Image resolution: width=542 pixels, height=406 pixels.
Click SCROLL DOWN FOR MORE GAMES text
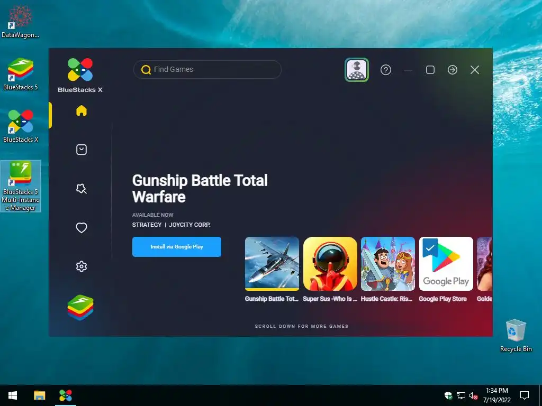[301, 326]
